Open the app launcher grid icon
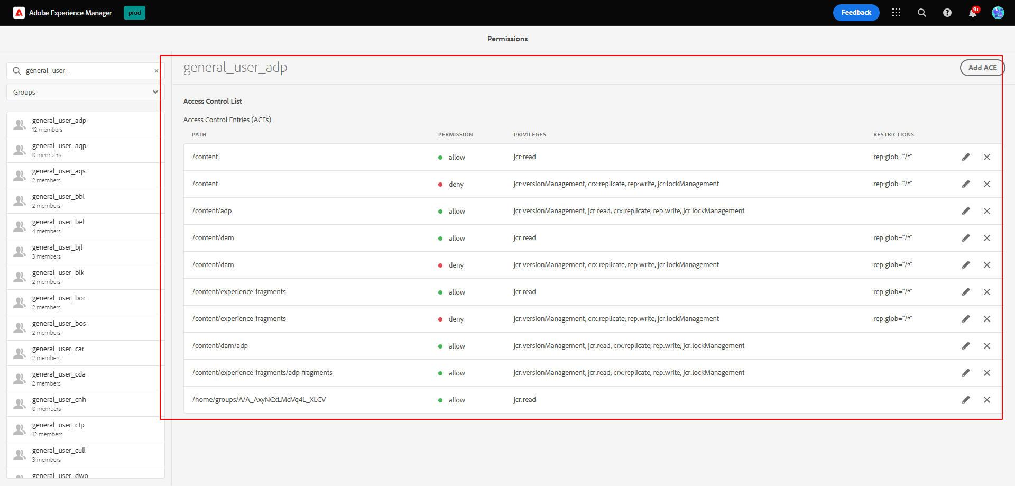Screen dimensions: 1015x486 coord(896,12)
